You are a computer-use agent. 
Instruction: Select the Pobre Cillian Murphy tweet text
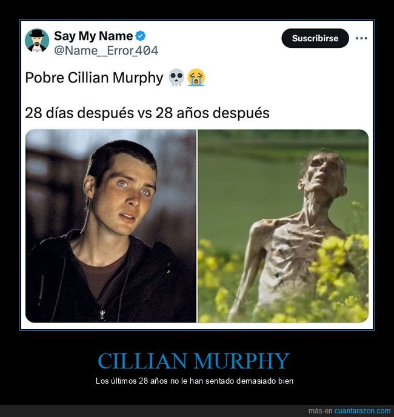coord(94,78)
